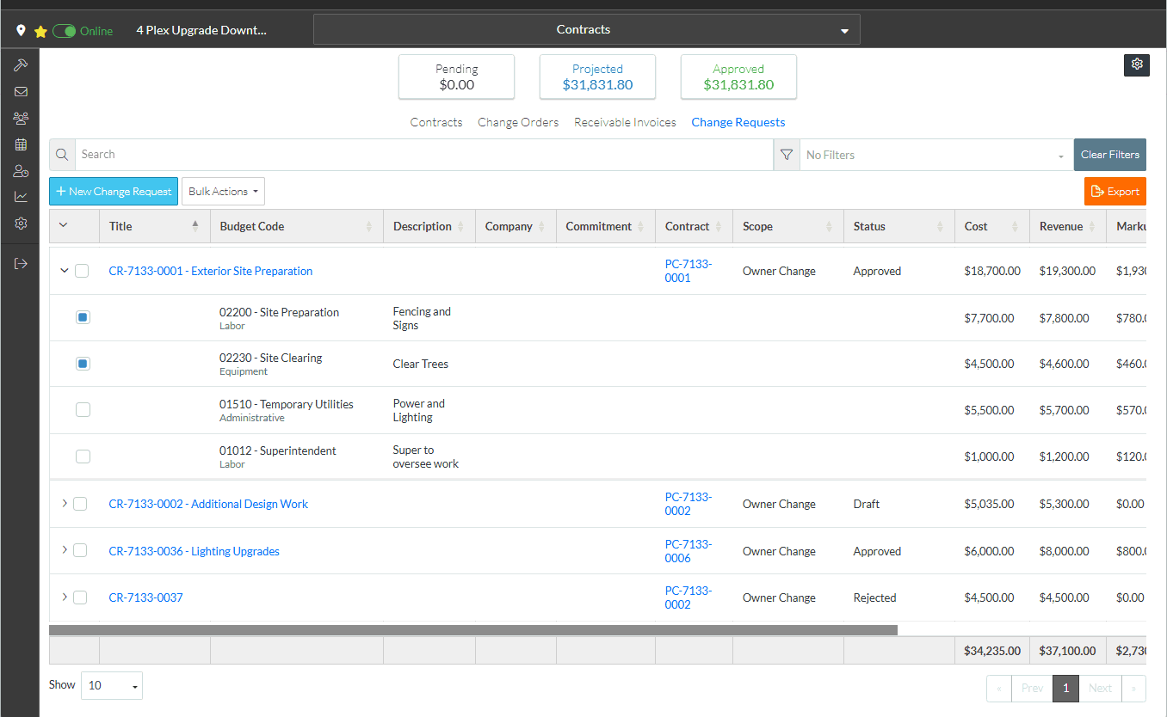Expand the CR-7133-0002 row
This screenshot has height=717, width=1167.
point(65,503)
